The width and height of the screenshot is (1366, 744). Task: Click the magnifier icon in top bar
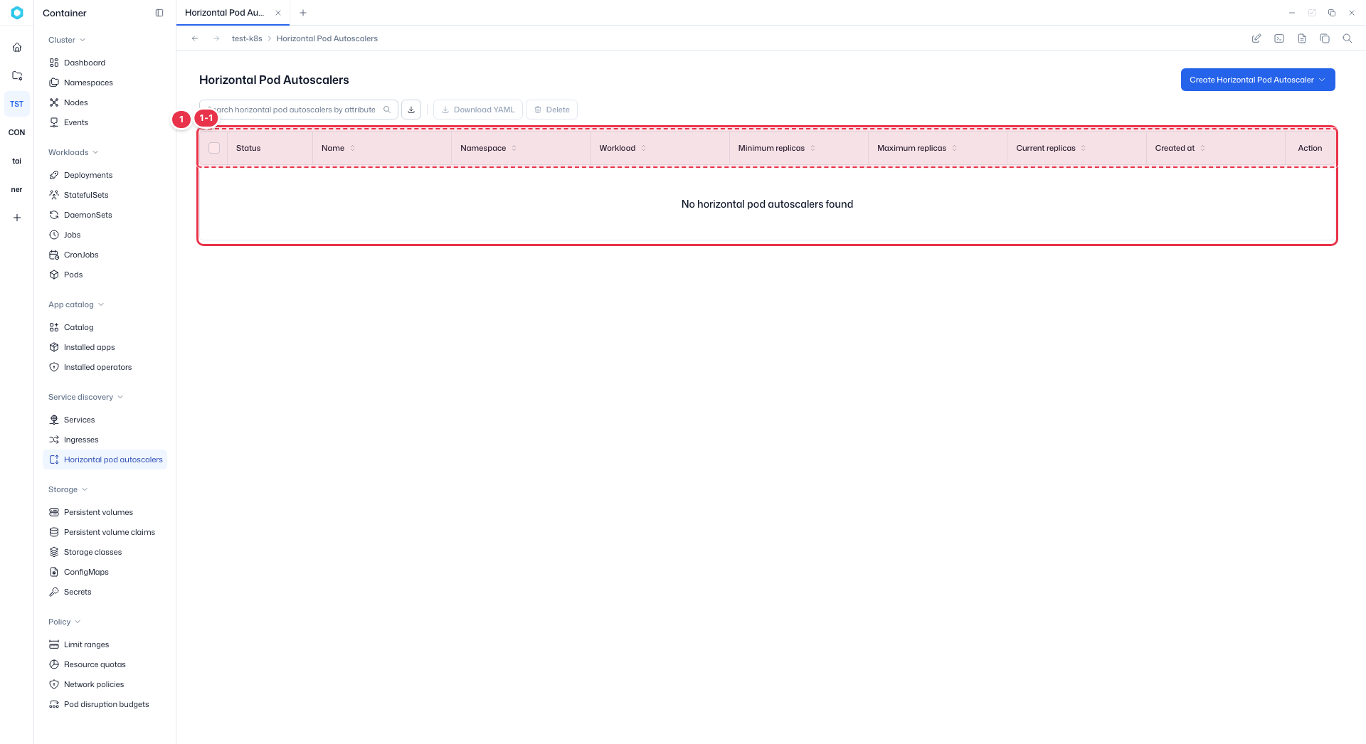pyautogui.click(x=1348, y=38)
